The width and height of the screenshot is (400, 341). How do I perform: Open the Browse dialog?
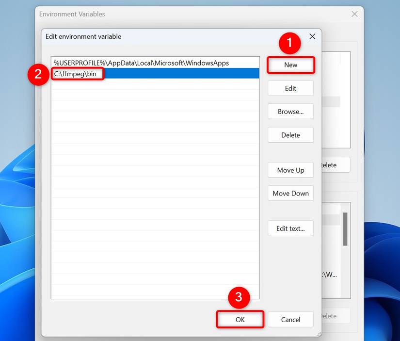coord(290,111)
